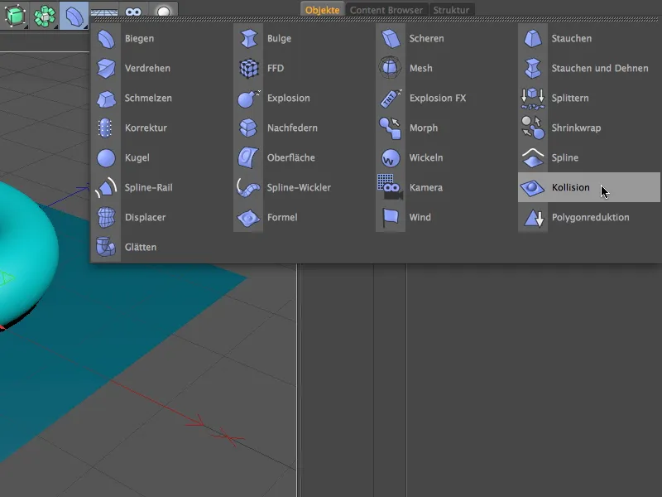Click the camera toolbar button
Viewport: 662px width, 497px height.
pyautogui.click(x=133, y=12)
